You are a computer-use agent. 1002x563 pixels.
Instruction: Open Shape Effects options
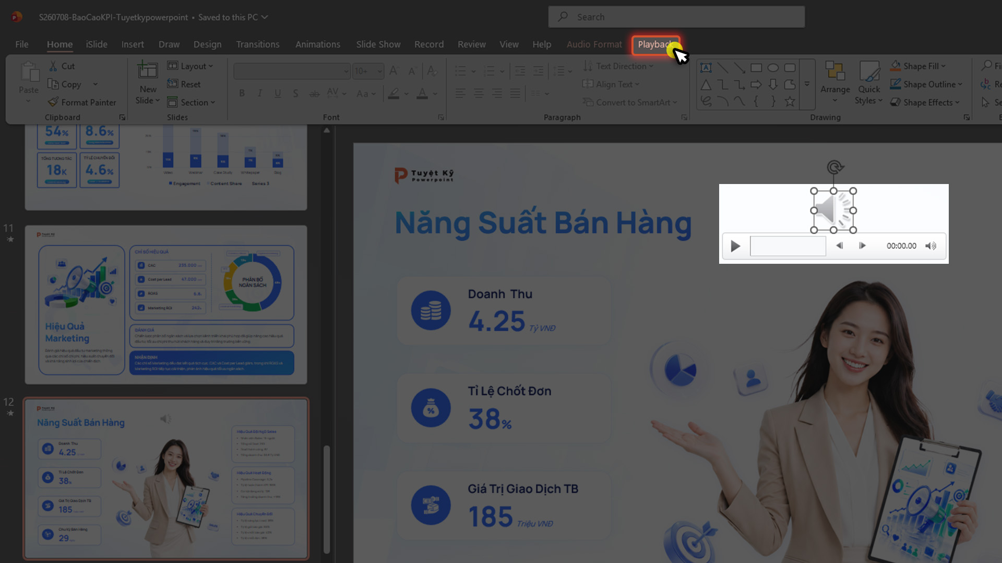(x=925, y=102)
